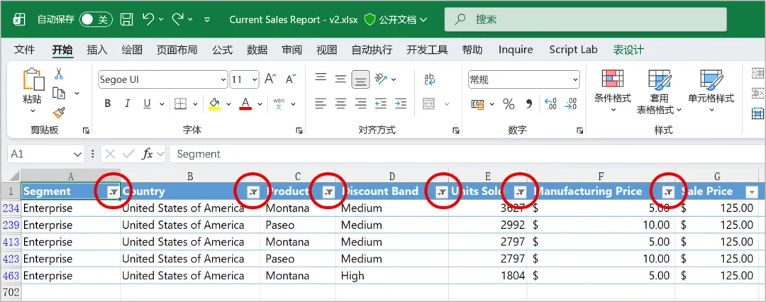Apply the red font color A

(x=245, y=104)
